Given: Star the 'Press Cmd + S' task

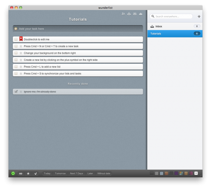Looking at the screenshot, I should pos(21,73).
